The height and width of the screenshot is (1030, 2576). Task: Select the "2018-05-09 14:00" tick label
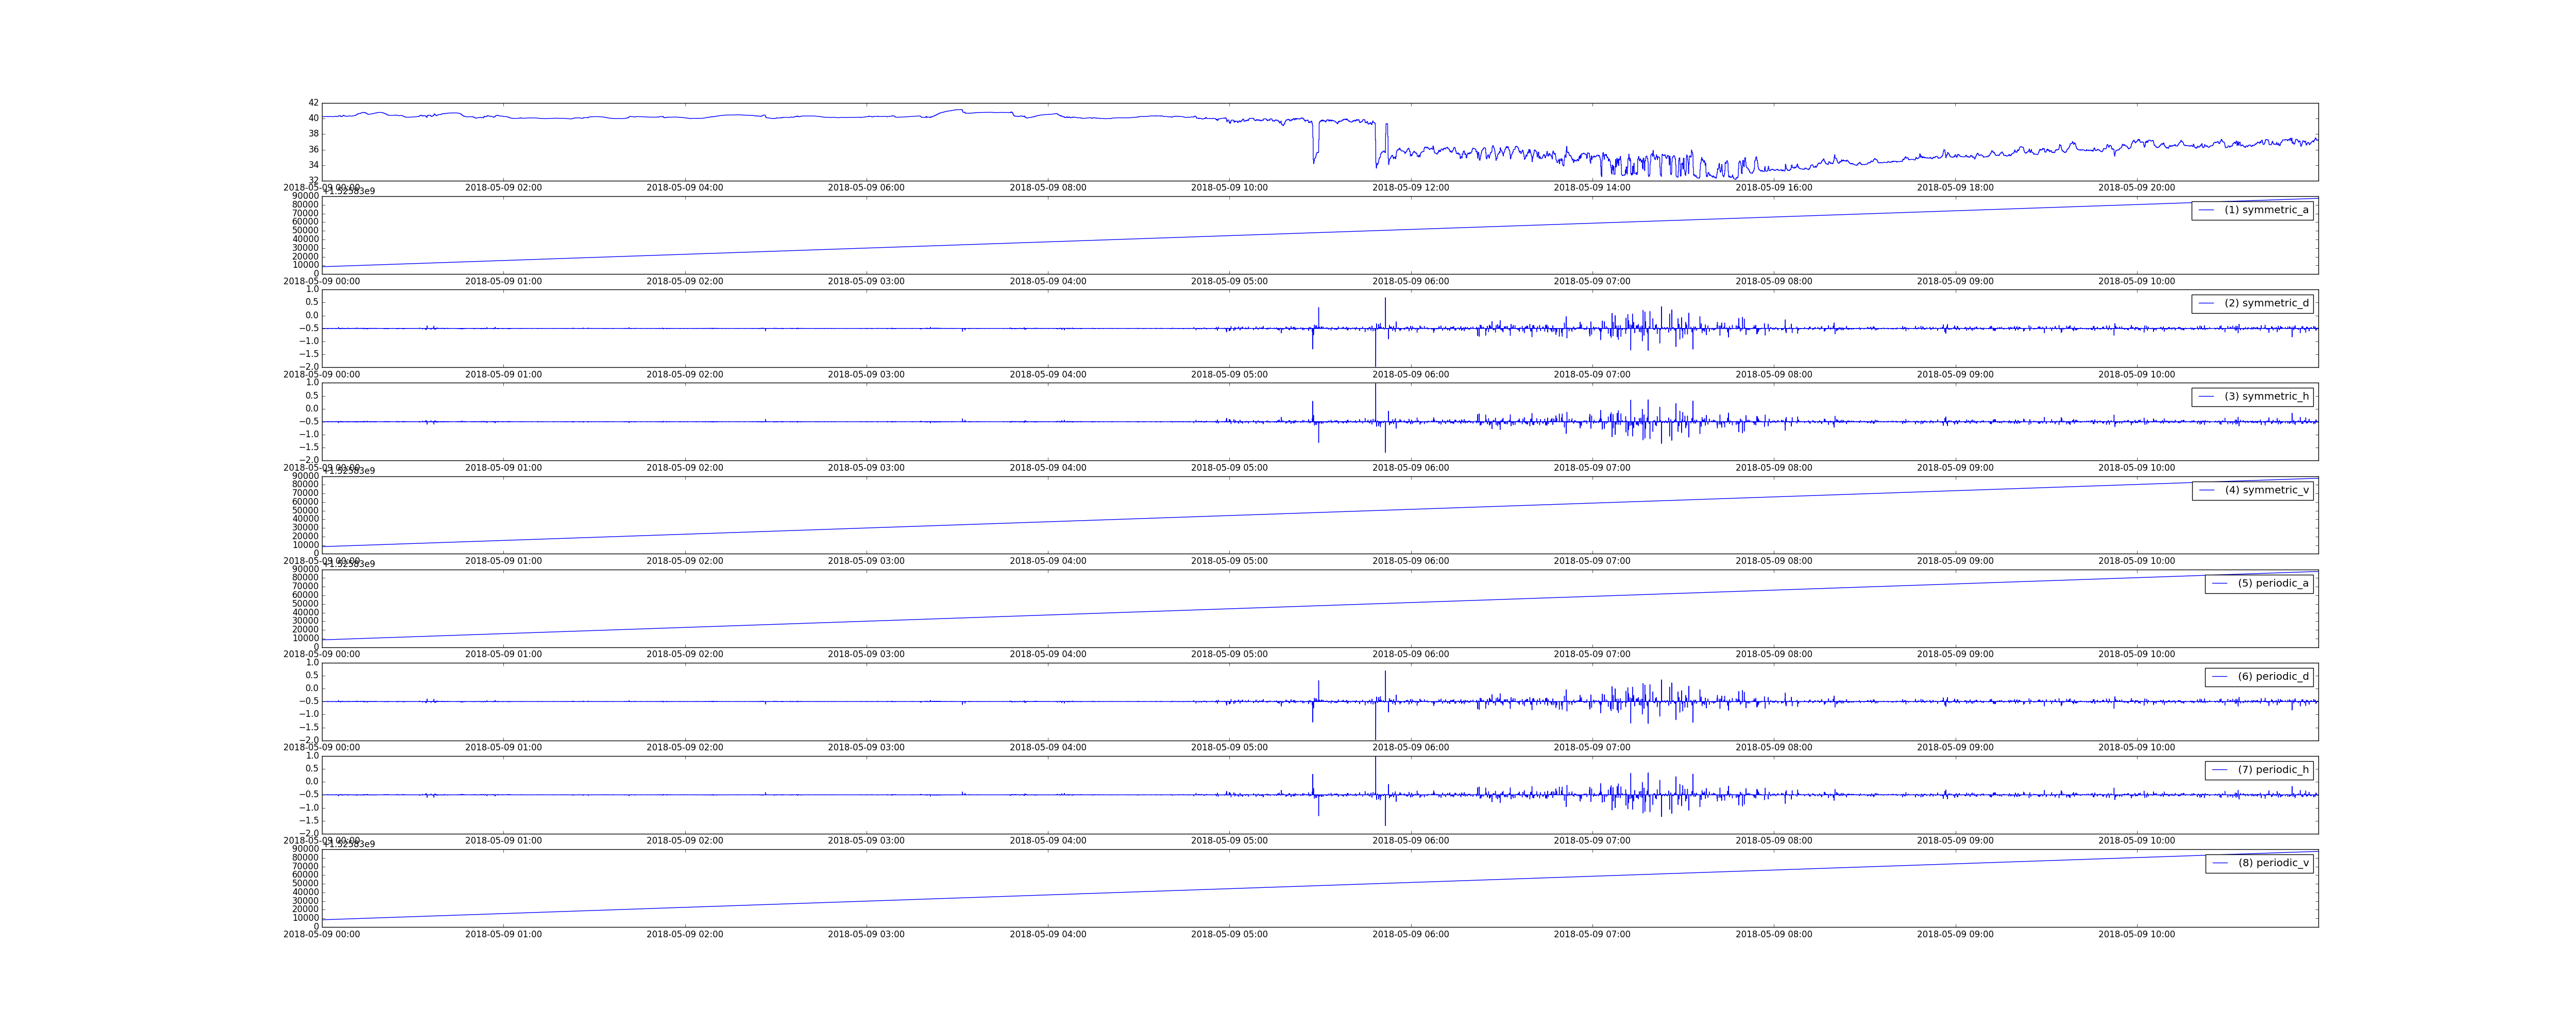1592,188
